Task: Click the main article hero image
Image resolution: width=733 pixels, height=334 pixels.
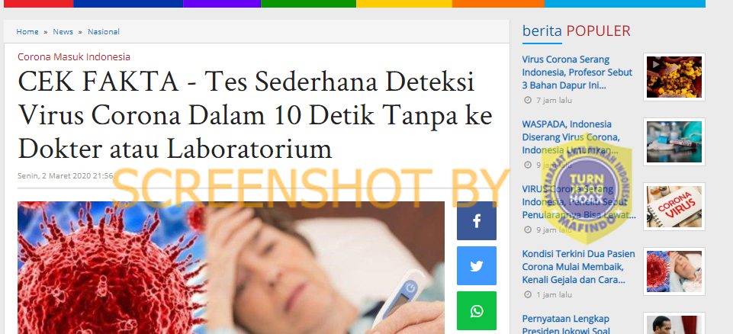Action: (231, 268)
